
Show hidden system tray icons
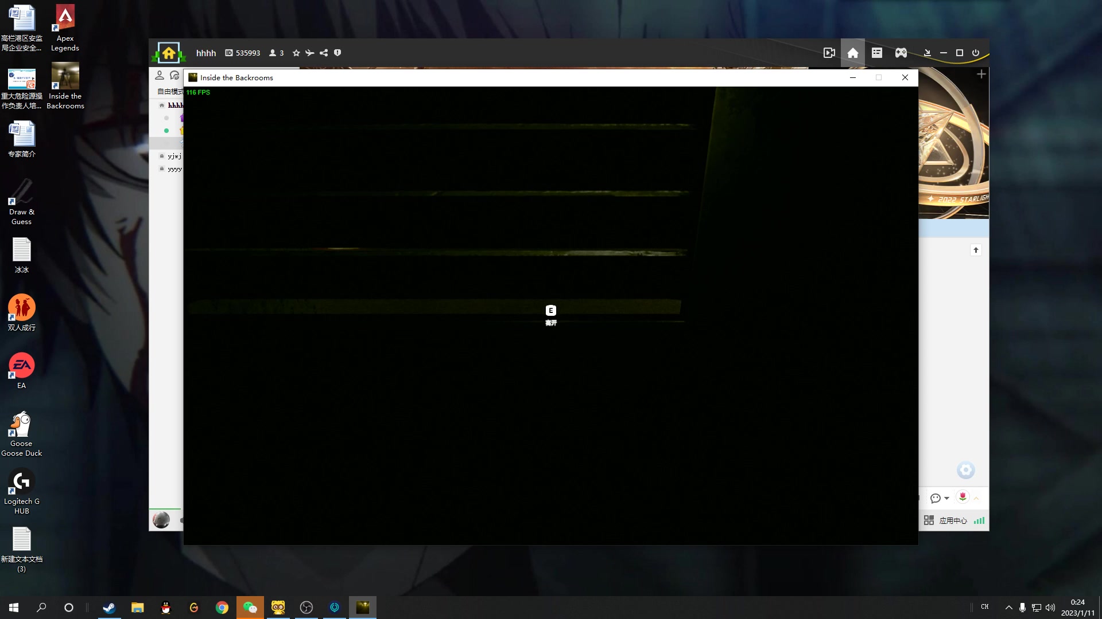pos(1008,608)
